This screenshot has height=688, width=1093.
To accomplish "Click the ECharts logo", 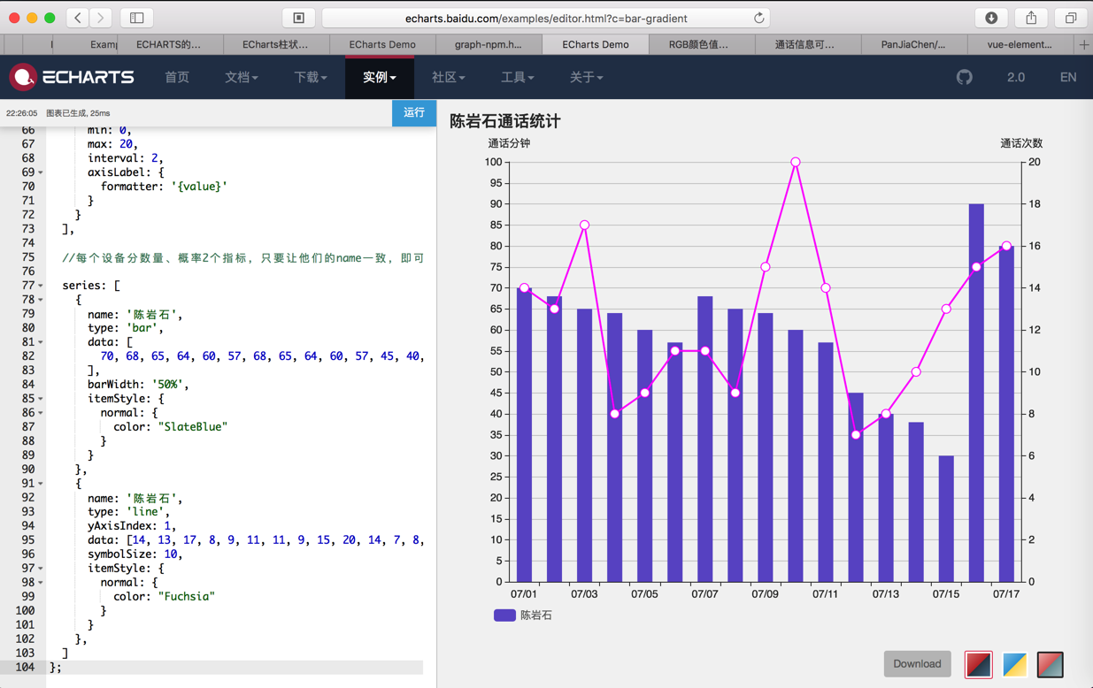I will click(x=72, y=77).
